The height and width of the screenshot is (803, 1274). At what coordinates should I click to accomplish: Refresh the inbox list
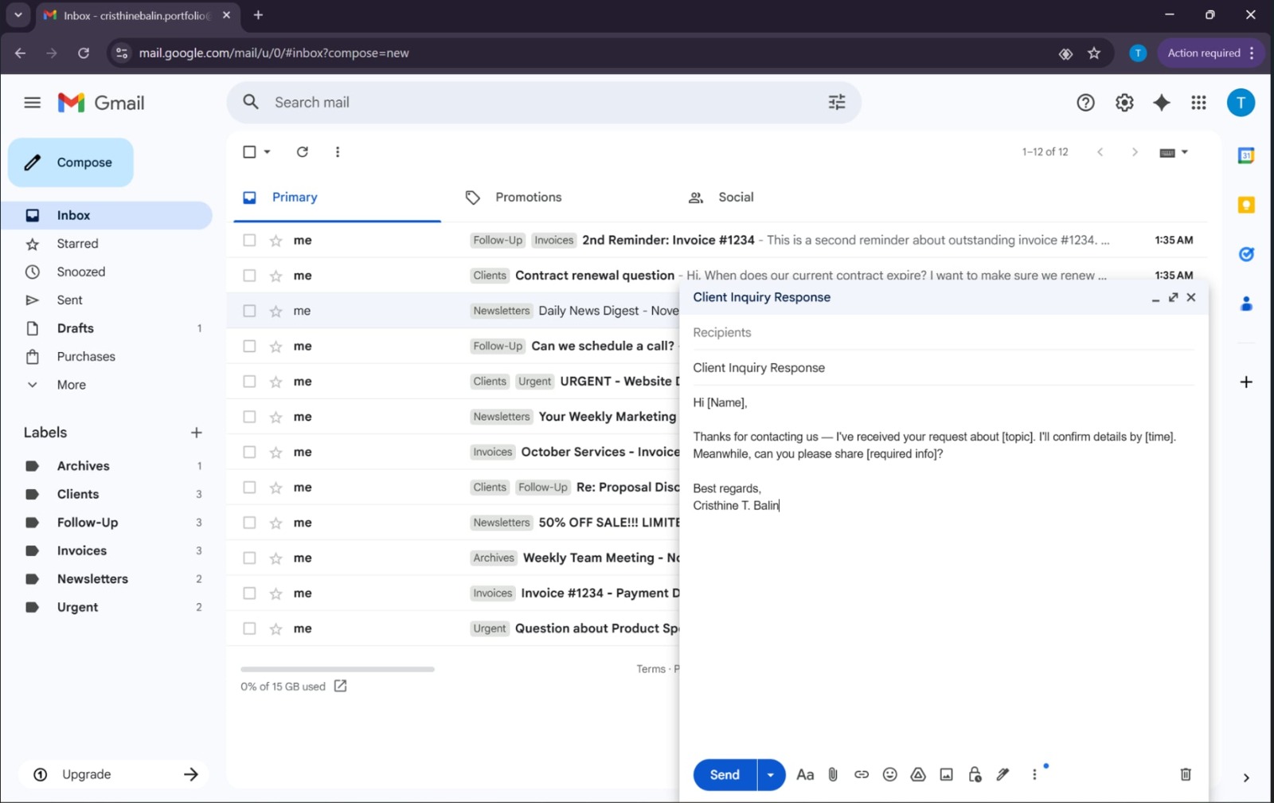click(x=303, y=152)
